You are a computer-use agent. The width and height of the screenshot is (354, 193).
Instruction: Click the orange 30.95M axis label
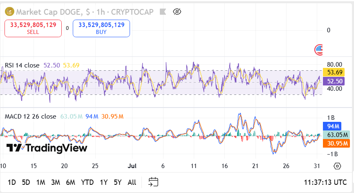335,144
